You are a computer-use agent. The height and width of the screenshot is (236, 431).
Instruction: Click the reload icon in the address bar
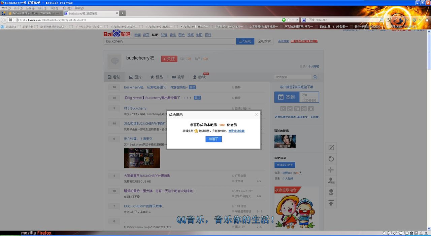tap(297, 20)
